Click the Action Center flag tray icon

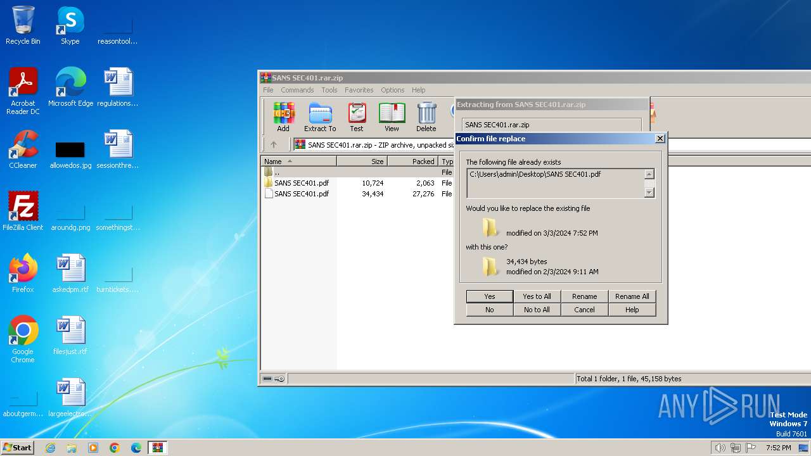[x=751, y=448]
